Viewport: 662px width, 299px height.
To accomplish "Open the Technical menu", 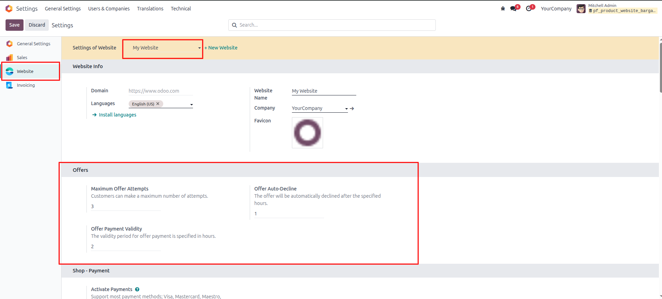I will tap(181, 9).
